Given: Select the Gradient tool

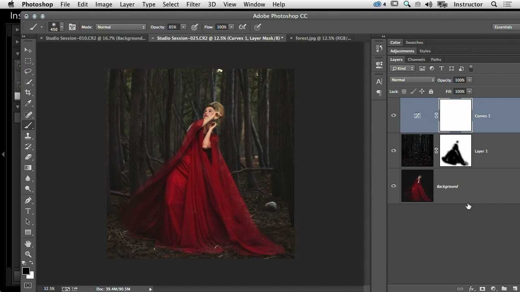Looking at the screenshot, I should click(x=28, y=167).
